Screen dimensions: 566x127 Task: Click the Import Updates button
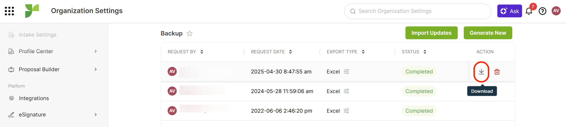point(431,33)
